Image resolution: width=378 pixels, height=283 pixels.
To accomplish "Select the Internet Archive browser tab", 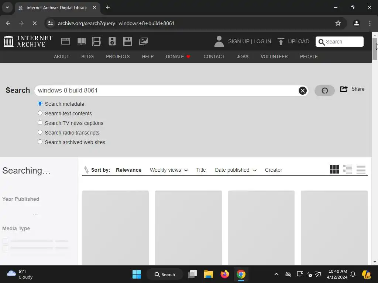I will [57, 8].
